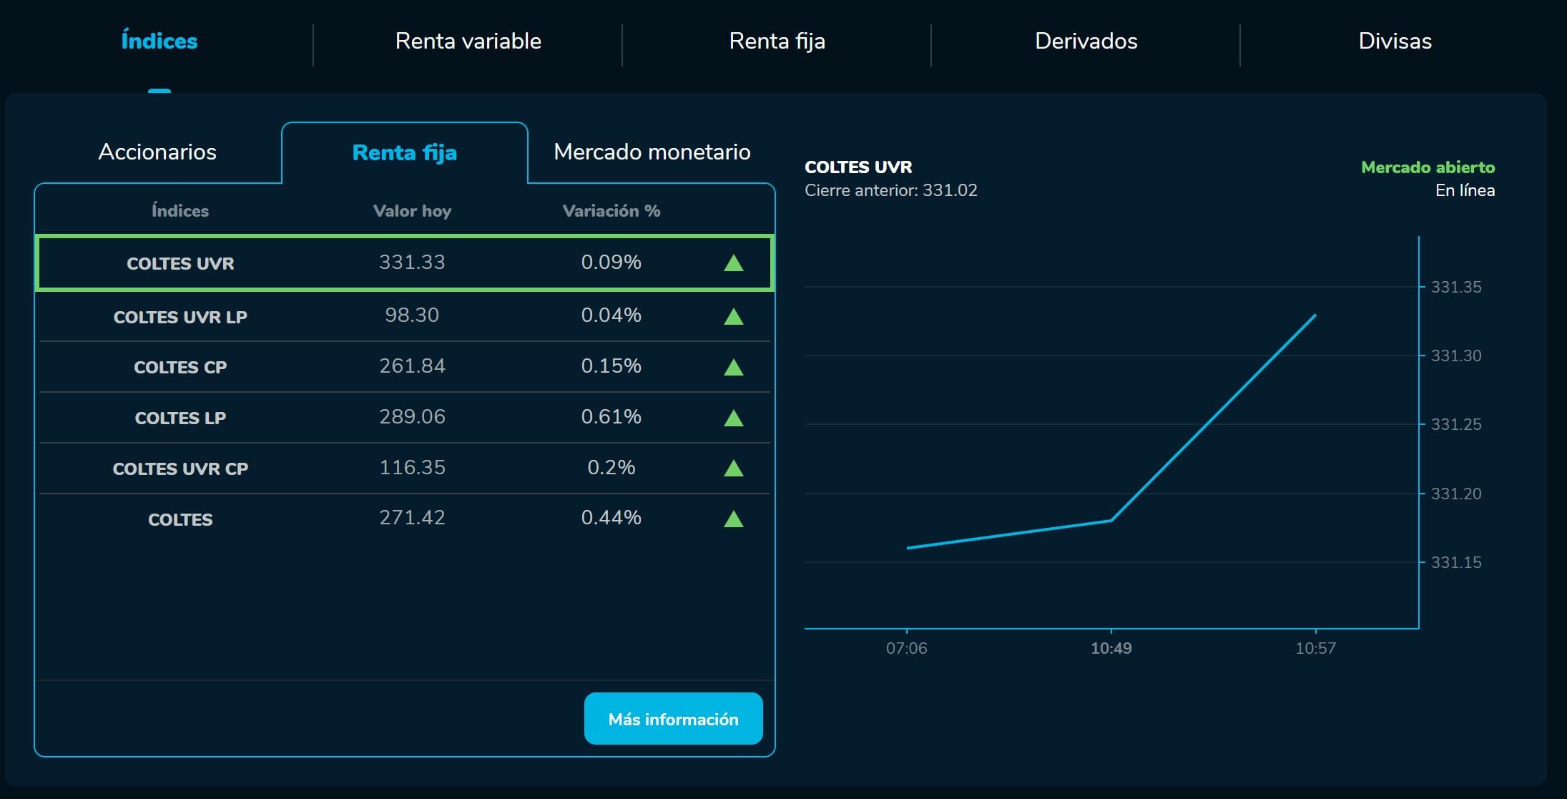Click green up arrow in COLTES LP row
The height and width of the screenshot is (799, 1567).
(733, 418)
